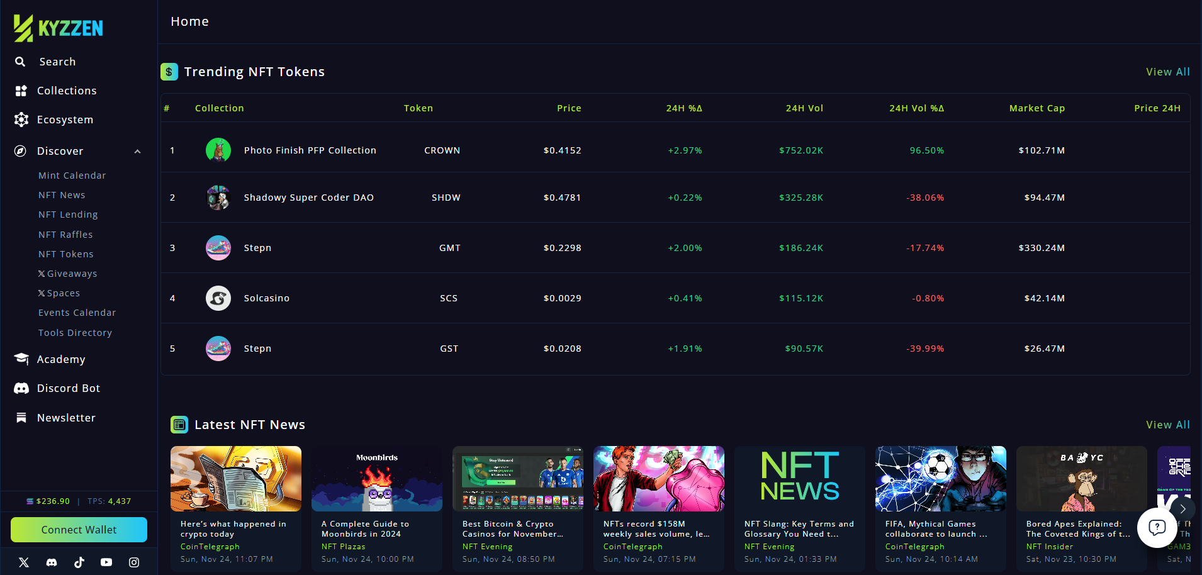Open the Discord social icon in footer
The height and width of the screenshot is (575, 1202).
(52, 562)
